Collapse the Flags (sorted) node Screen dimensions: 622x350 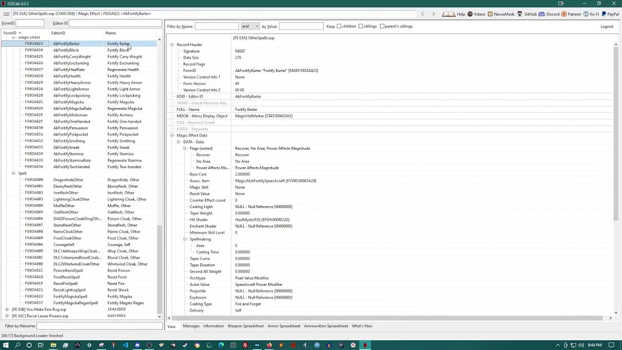point(185,148)
